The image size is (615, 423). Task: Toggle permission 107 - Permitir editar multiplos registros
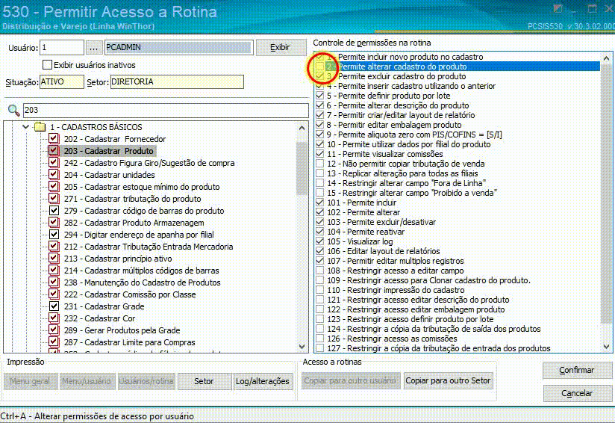coord(320,260)
